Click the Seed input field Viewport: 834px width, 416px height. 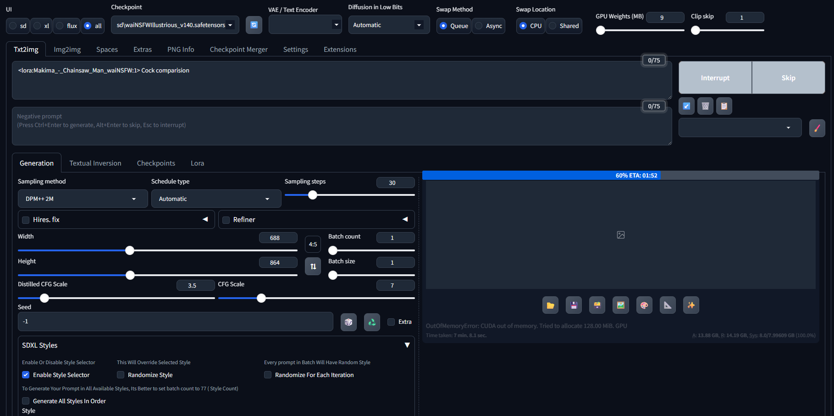point(176,322)
